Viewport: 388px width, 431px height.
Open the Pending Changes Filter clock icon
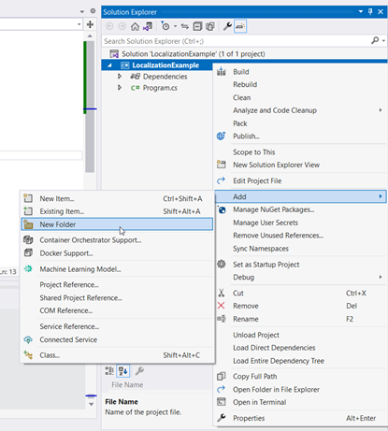tap(165, 26)
